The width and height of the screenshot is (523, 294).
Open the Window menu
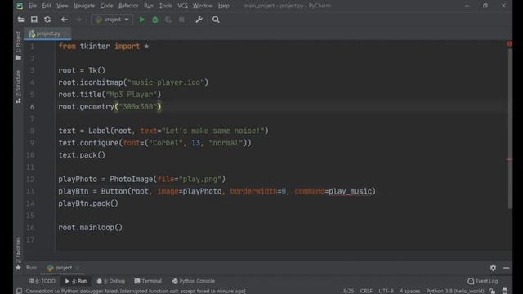point(203,6)
